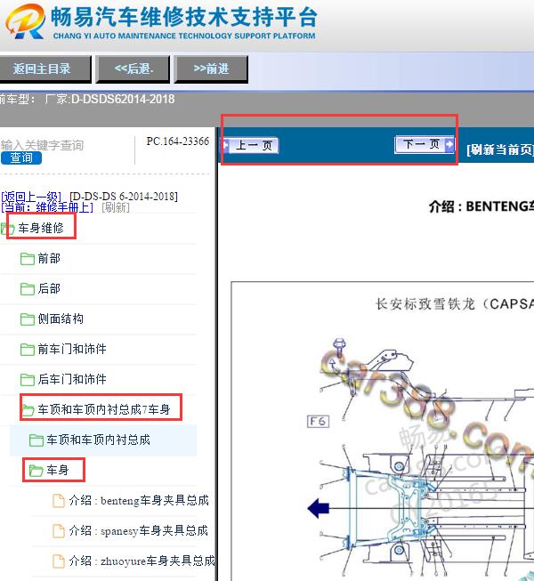This screenshot has width=534, height=581.
Task: Click the folder icon beside 后部
Action: point(28,289)
